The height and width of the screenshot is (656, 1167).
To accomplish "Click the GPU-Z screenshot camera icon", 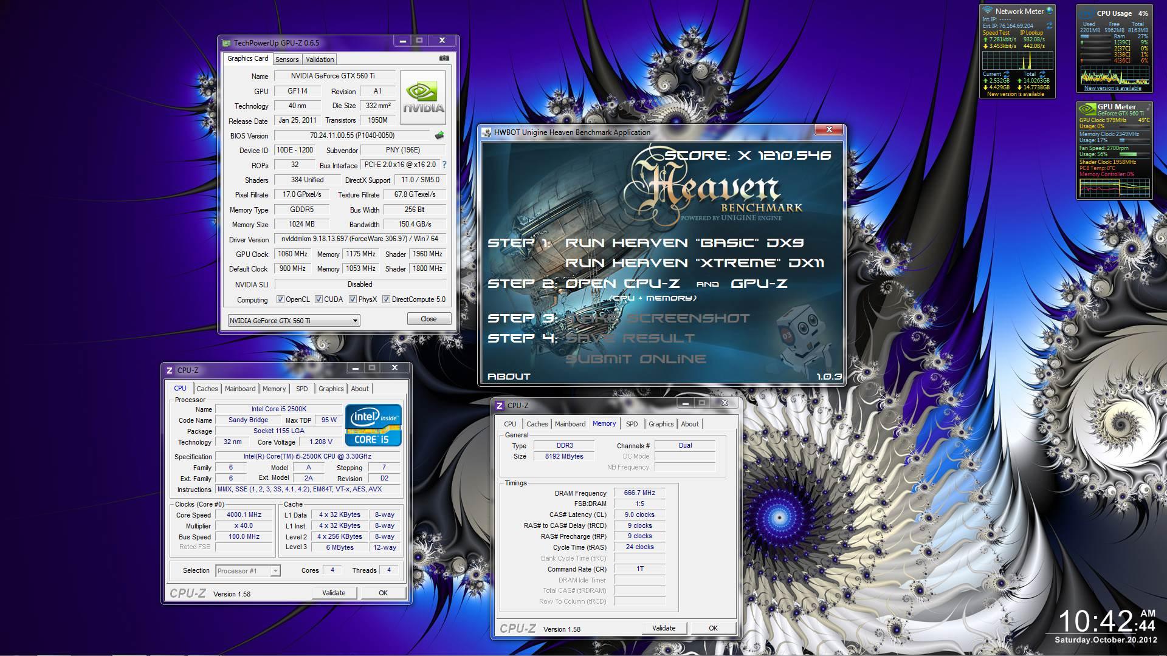I will pyautogui.click(x=444, y=58).
